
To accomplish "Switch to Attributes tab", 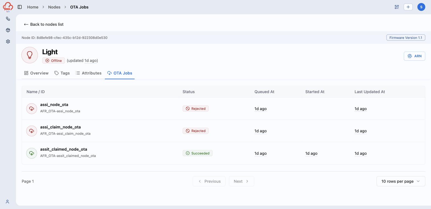I will pos(89,73).
